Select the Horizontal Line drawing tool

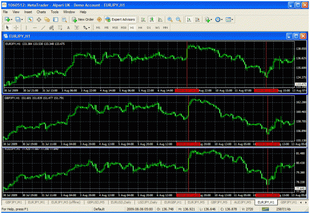[x=35, y=28]
